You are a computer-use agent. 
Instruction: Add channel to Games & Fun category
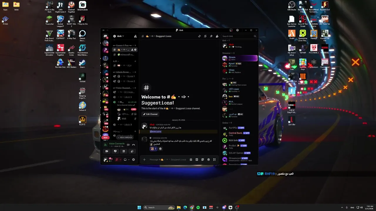click(x=135, y=45)
